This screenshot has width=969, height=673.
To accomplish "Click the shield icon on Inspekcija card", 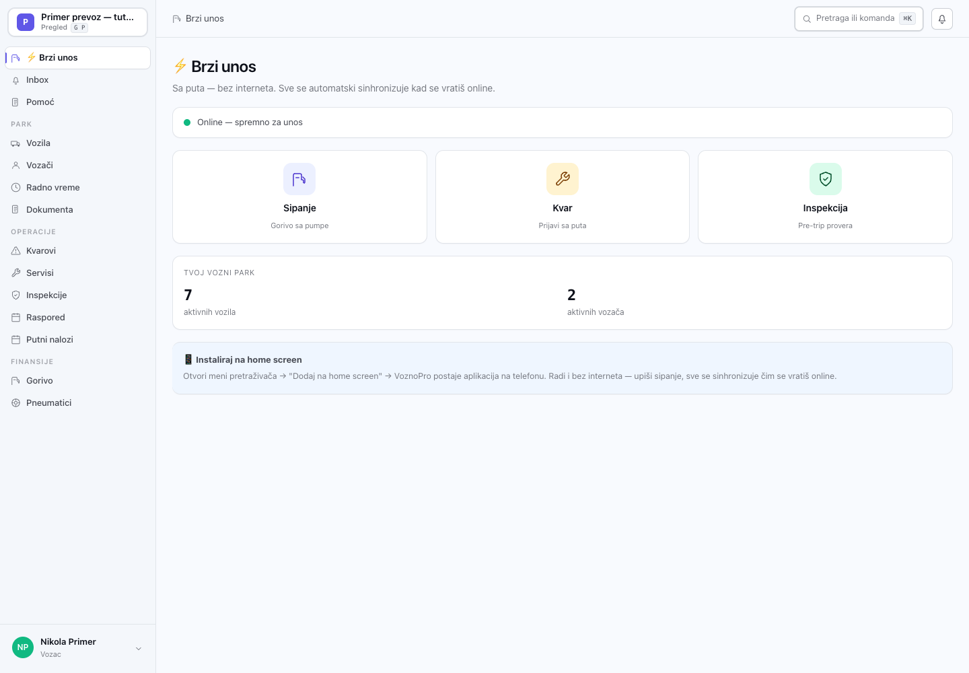I will [826, 179].
